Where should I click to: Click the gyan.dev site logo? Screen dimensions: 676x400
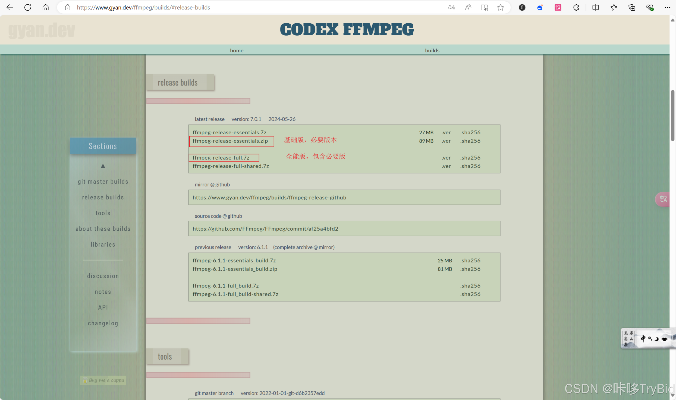(x=42, y=30)
